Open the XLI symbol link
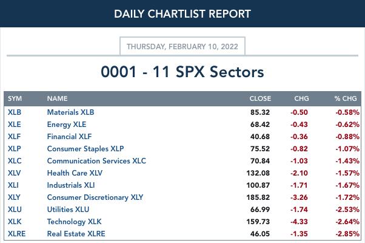Screen dimensions: 365x243 (x=13, y=185)
